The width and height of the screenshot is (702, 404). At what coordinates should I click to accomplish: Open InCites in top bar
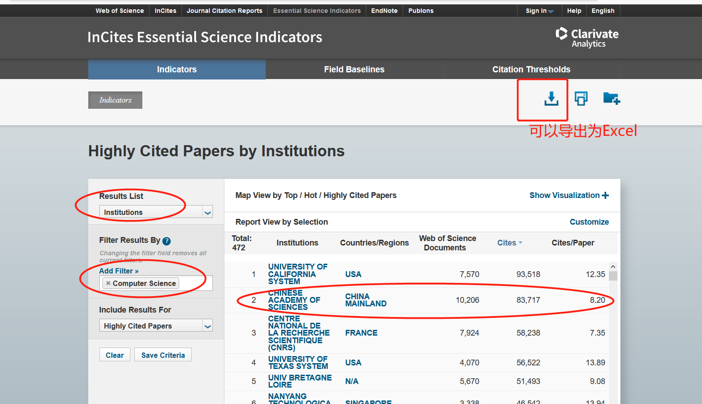tap(165, 11)
